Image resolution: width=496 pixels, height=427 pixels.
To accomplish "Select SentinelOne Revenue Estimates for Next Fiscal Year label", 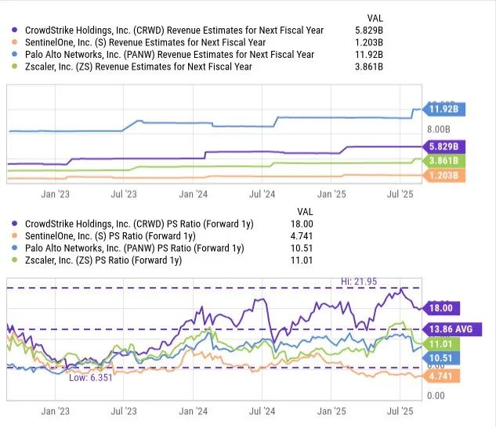I will pyautogui.click(x=145, y=42).
